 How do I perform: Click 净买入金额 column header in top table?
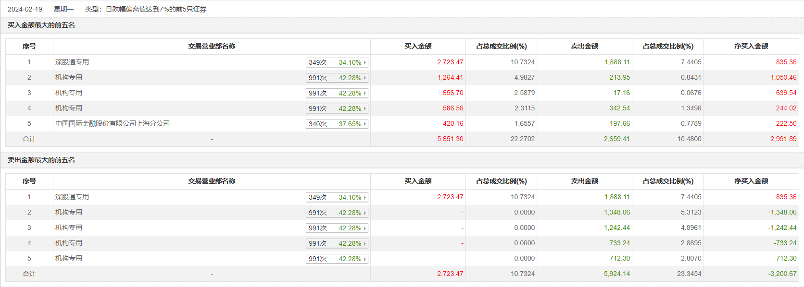click(x=751, y=46)
